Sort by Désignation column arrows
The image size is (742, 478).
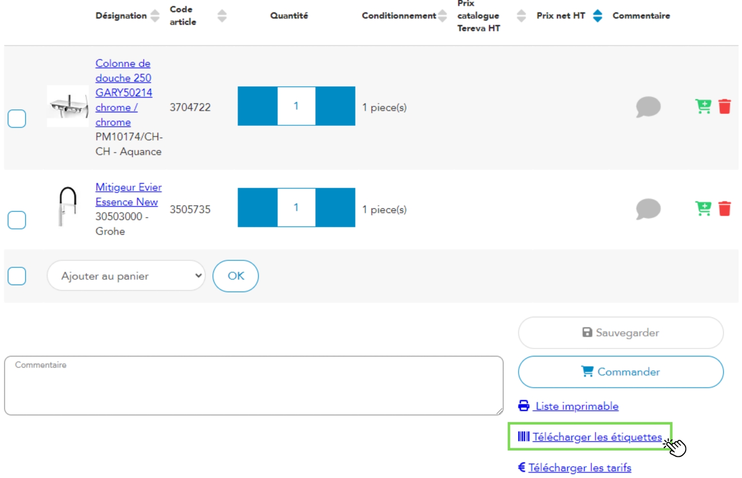point(155,16)
